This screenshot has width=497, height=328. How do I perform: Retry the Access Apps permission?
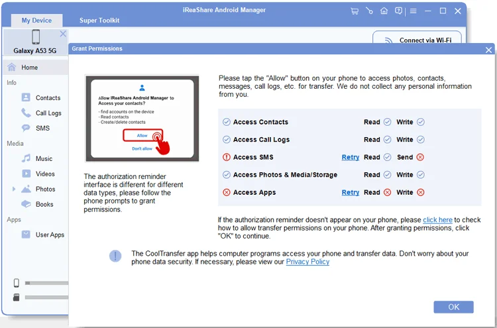[x=351, y=192]
